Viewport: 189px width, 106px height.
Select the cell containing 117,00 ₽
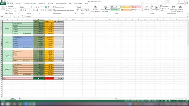(x=59, y=78)
